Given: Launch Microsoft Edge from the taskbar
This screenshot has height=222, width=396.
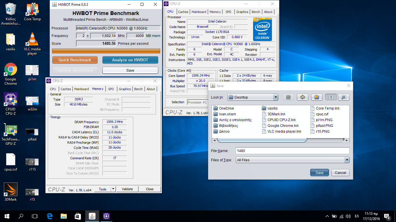Looking at the screenshot, I should (x=50, y=216).
